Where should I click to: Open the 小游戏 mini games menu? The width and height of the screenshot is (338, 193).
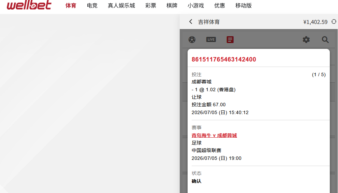(196, 5)
